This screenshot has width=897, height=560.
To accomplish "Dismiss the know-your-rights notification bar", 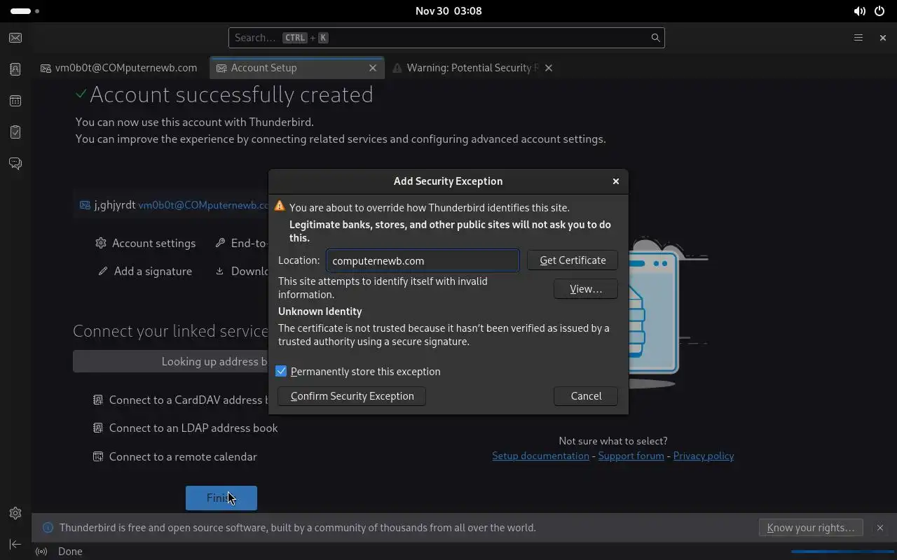I will click(x=879, y=528).
